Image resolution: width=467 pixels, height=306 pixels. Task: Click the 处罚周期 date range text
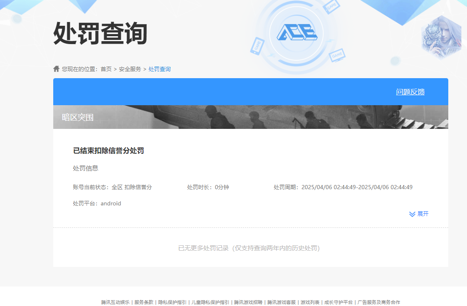point(343,187)
